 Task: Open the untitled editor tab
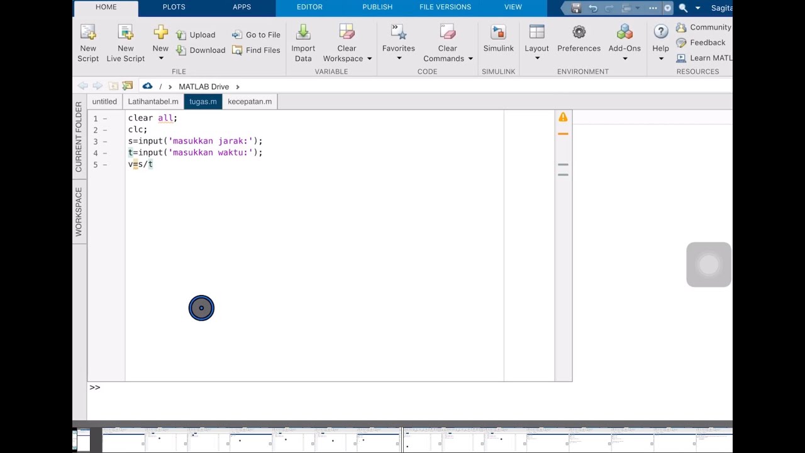pos(104,101)
